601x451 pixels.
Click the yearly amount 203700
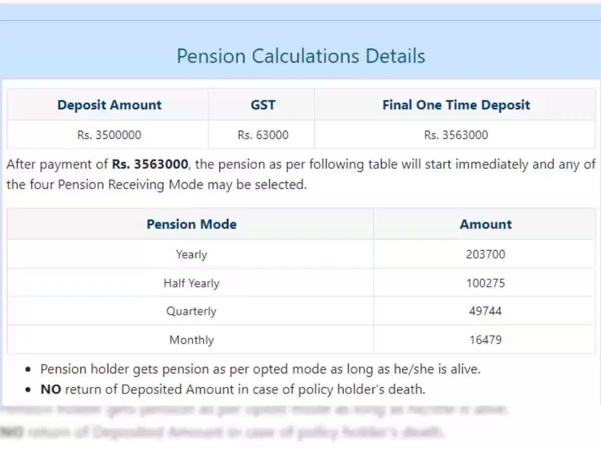pos(485,255)
